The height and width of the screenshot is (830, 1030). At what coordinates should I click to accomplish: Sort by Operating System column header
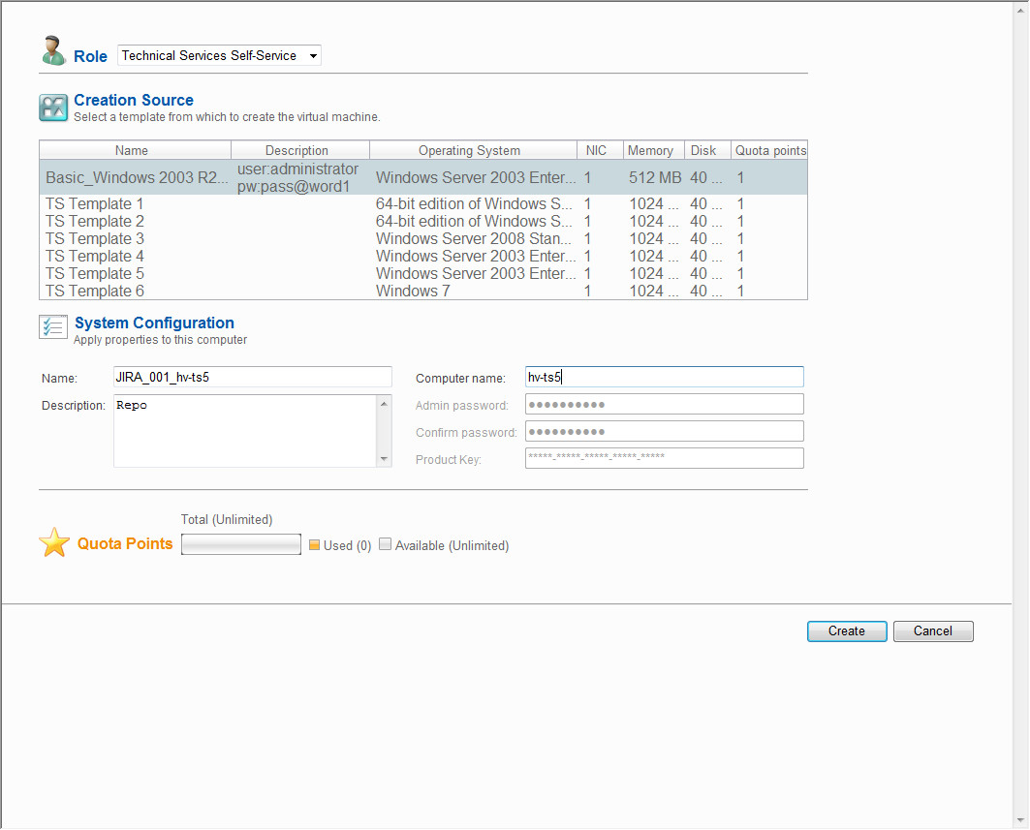coord(469,150)
